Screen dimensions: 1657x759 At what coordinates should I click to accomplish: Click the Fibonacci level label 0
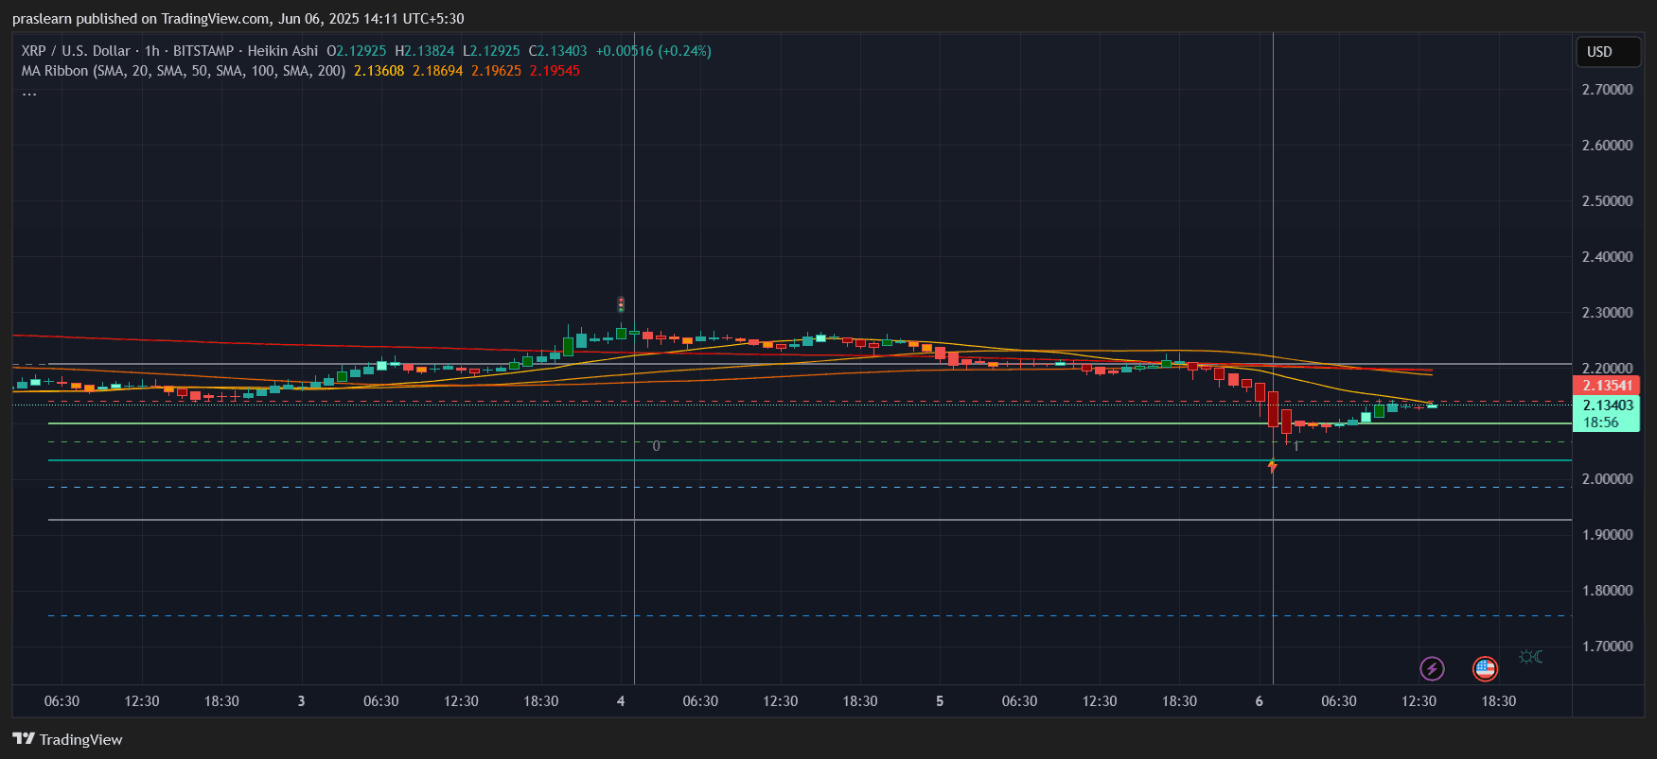click(656, 446)
